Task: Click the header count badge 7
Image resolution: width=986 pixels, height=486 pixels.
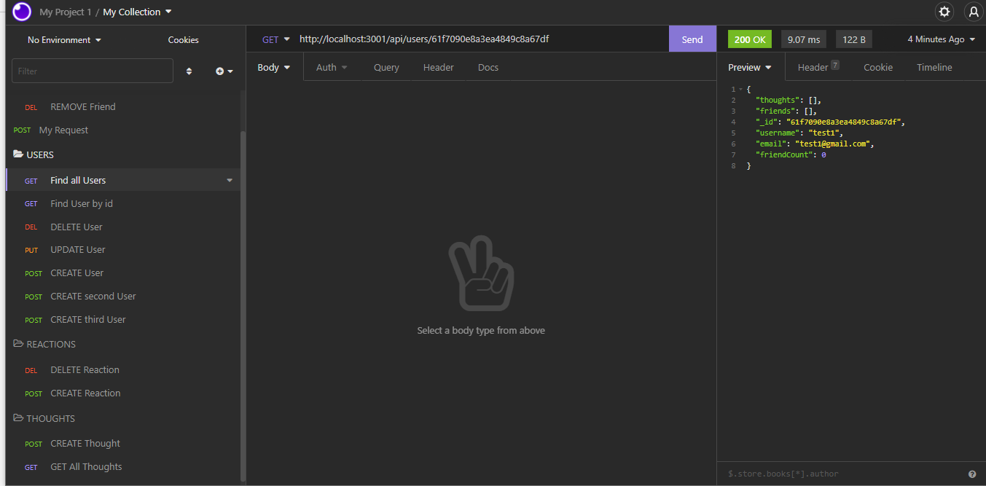Action: click(x=835, y=65)
